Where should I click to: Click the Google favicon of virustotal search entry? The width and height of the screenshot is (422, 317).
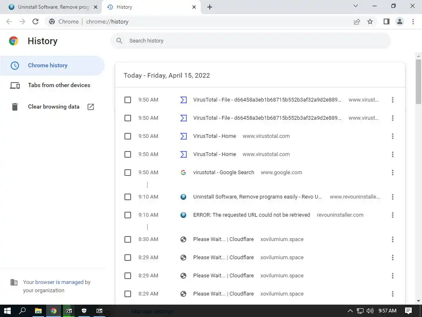(183, 173)
